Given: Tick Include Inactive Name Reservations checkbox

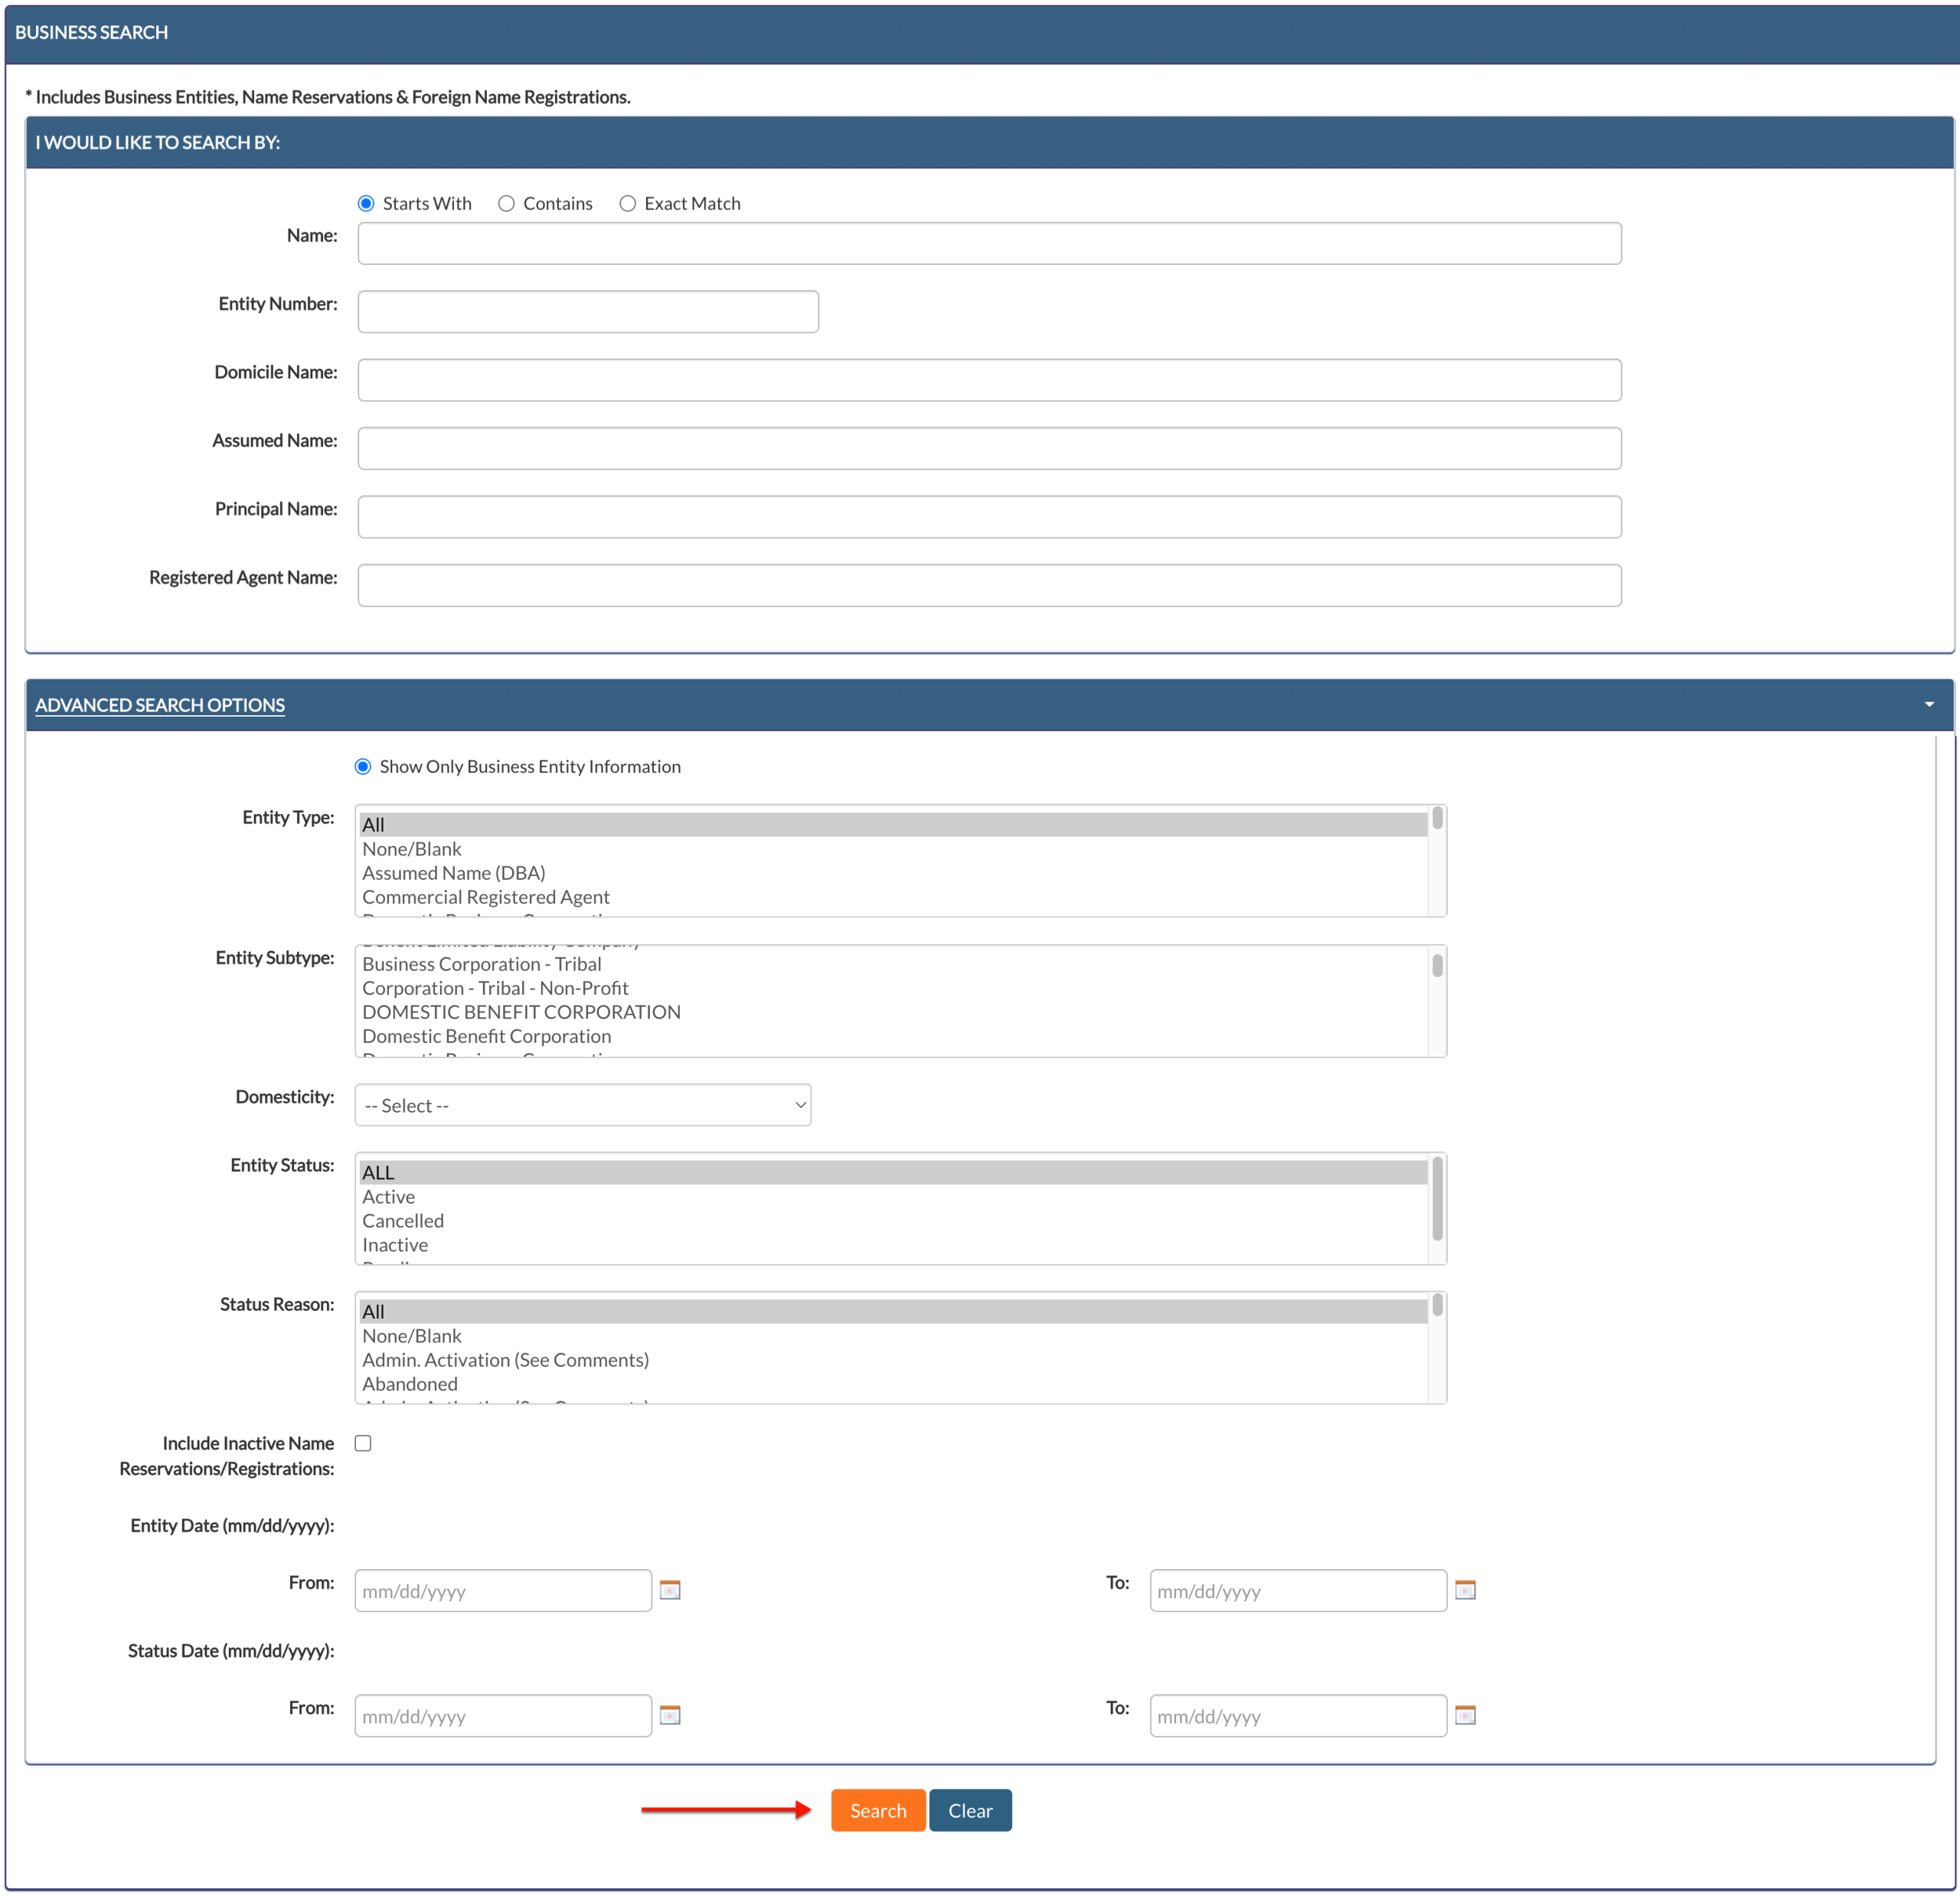Looking at the screenshot, I should coord(363,1443).
